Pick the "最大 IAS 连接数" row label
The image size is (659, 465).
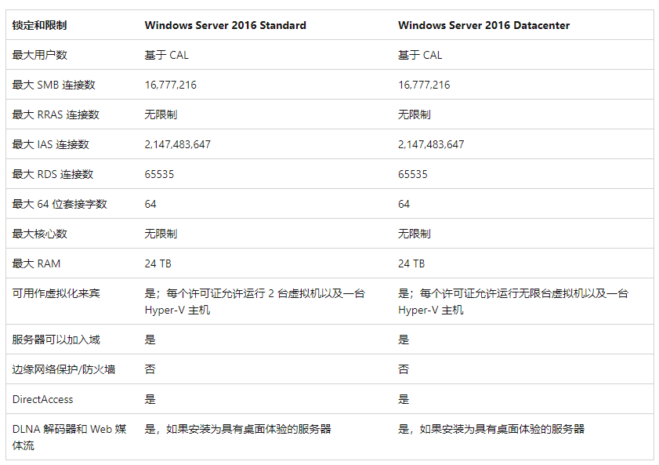click(51, 144)
